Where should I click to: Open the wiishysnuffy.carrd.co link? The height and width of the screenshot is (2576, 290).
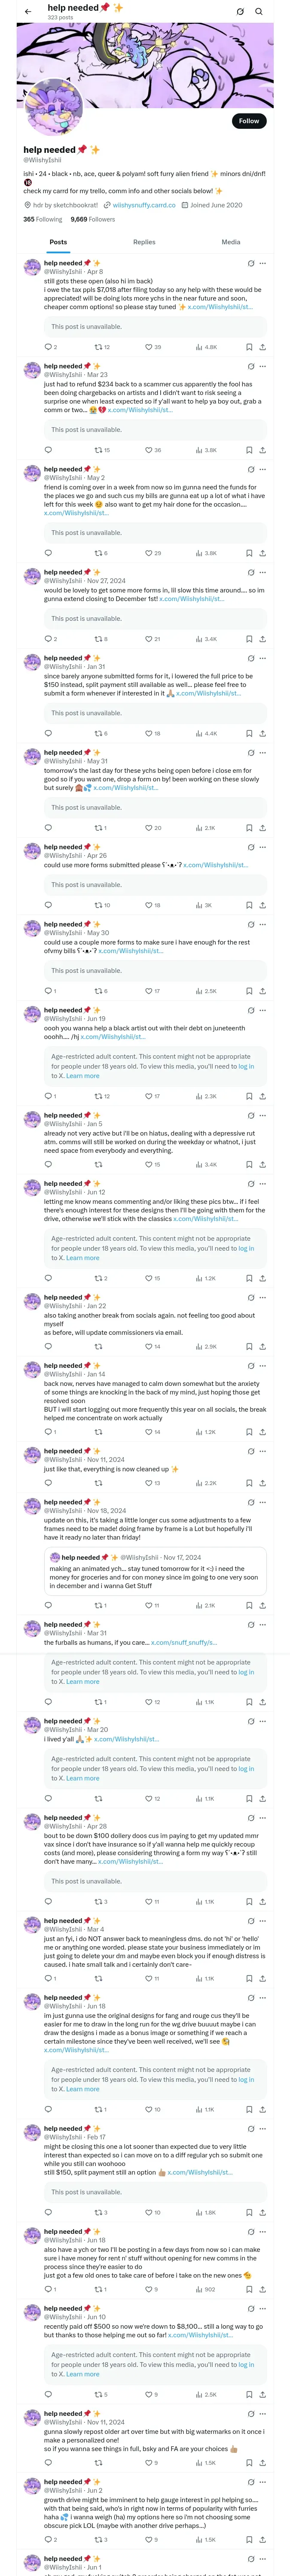(x=143, y=205)
